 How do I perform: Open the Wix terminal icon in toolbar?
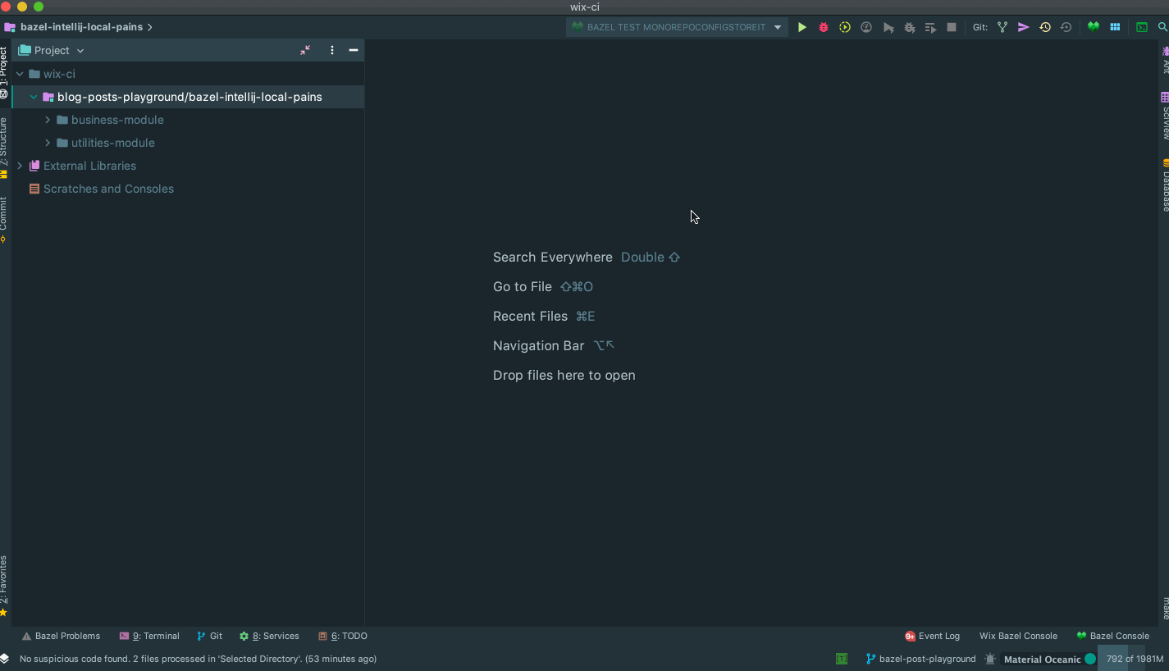point(1142,27)
